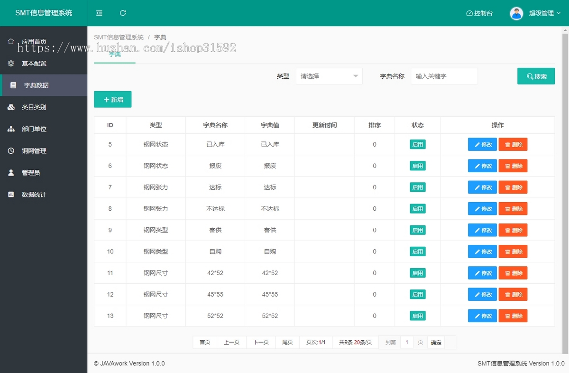Edit the 报废 row ID 6

click(482, 166)
